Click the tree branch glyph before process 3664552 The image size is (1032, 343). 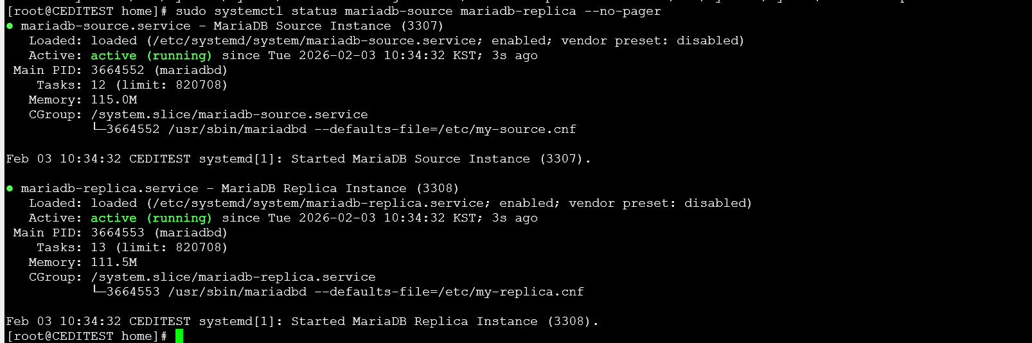pyautogui.click(x=98, y=129)
